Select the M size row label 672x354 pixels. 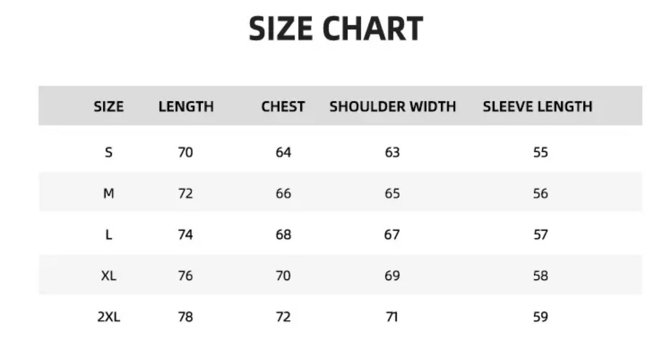pos(109,194)
